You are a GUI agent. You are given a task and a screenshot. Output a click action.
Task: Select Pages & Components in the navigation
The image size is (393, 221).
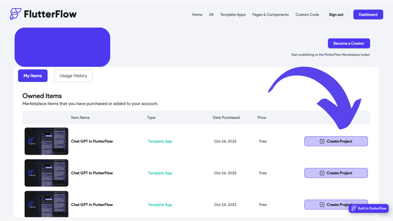pos(270,15)
